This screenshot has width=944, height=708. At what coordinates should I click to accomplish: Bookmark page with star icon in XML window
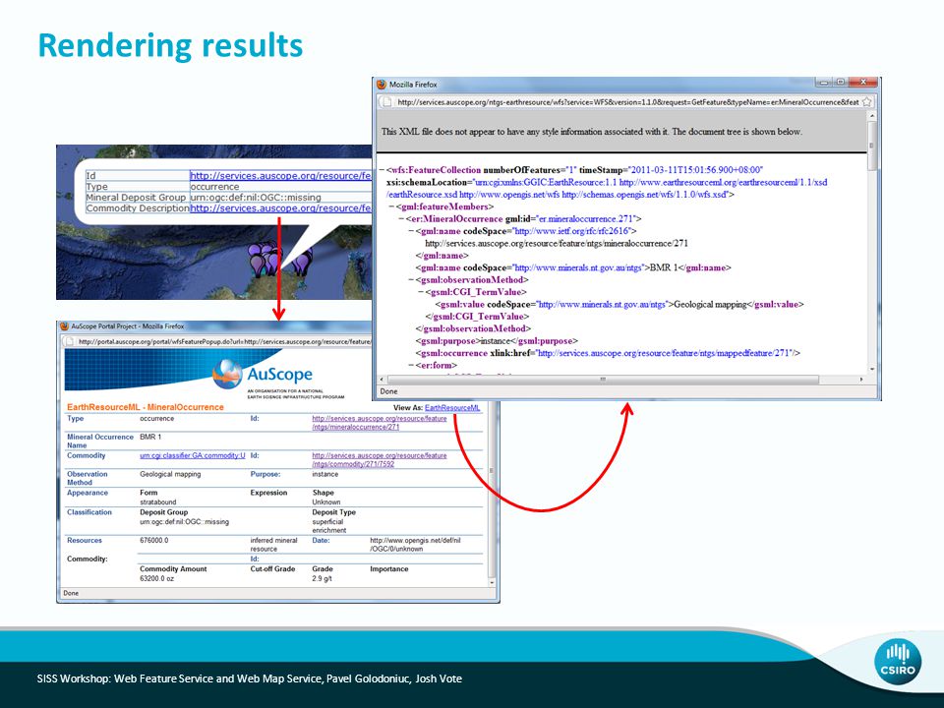coord(867,102)
